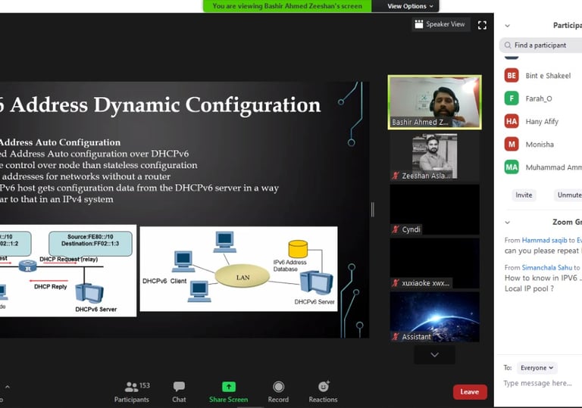
Task: Click the DHCPv6 Server computer in right diagram
Action: (316, 283)
